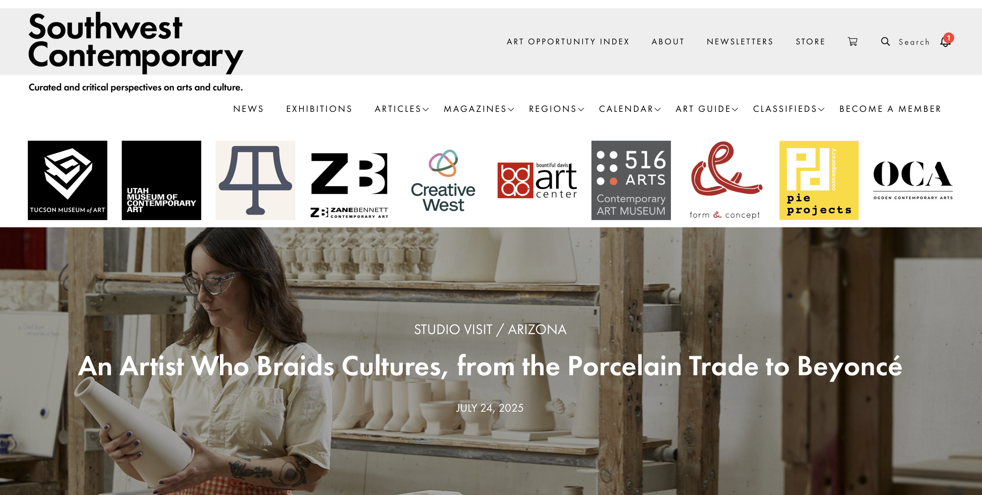This screenshot has height=495, width=982.
Task: Click the notification bell with red badge
Action: 946,41
